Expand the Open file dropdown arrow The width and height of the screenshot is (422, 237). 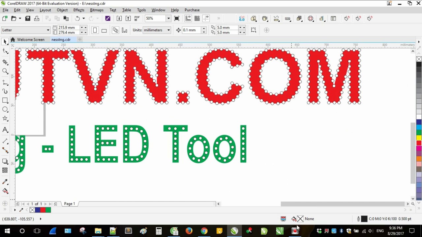[20, 18]
